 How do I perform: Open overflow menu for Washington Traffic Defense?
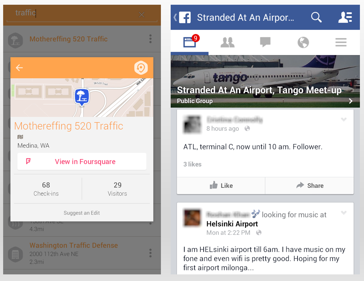pyautogui.click(x=151, y=253)
